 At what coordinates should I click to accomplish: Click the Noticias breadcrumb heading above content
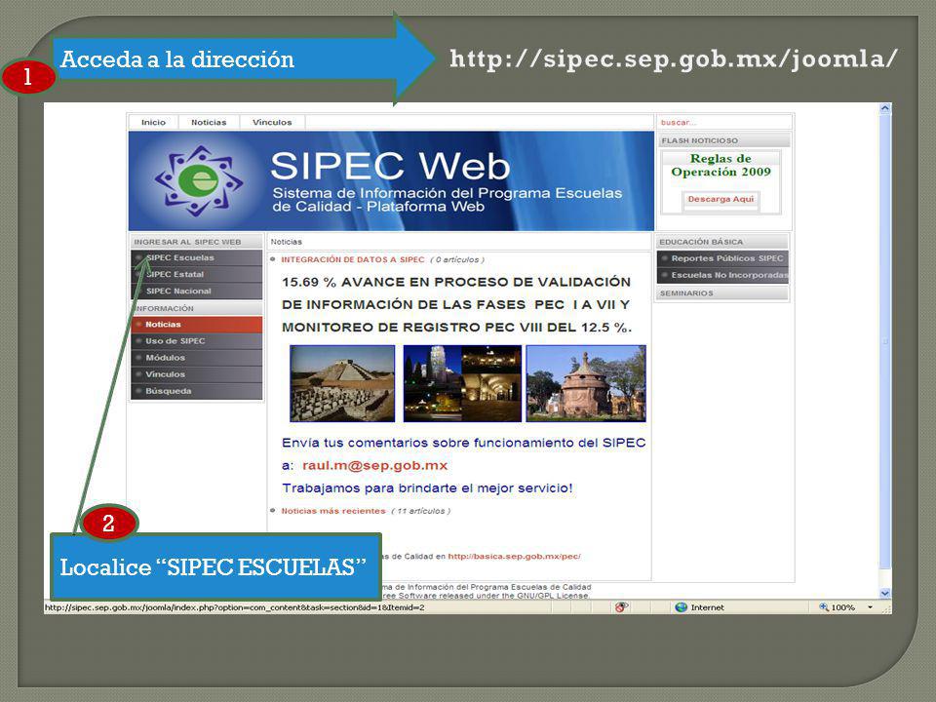(x=286, y=242)
